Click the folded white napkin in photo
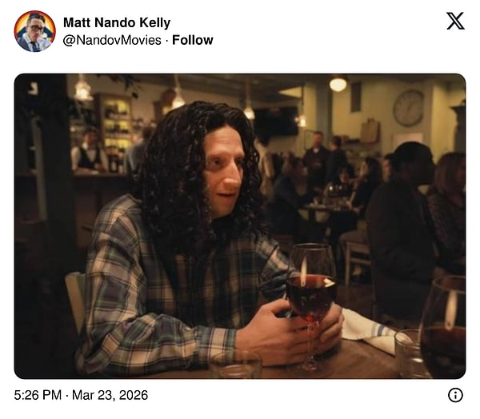480x419 pixels. click(367, 332)
